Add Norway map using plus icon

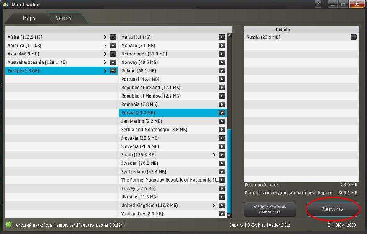pos(221,62)
